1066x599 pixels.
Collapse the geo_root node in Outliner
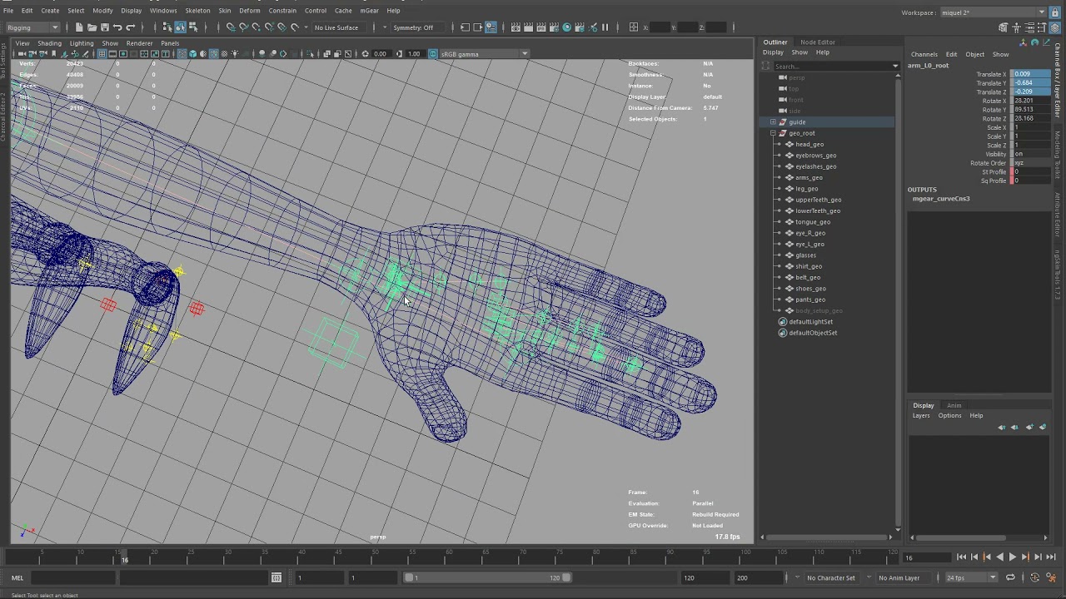click(x=773, y=133)
